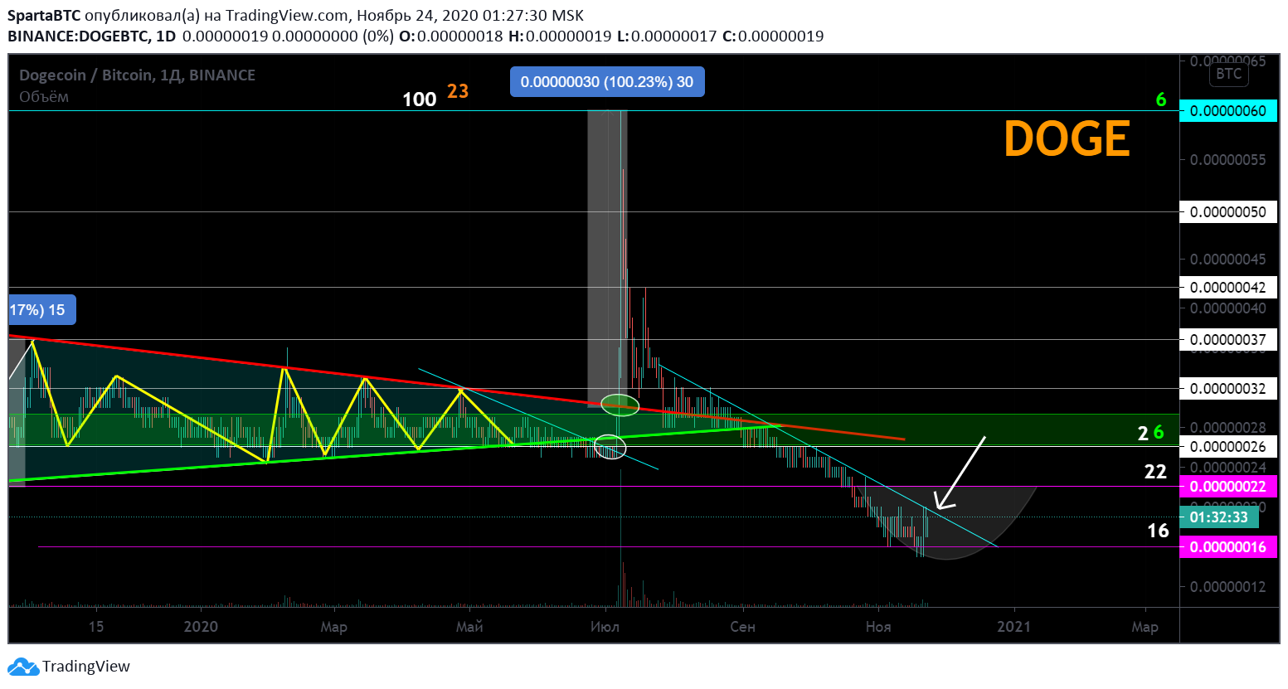This screenshot has height=689, width=1288.
Task: Select the 0.00000026 price level label
Action: 1227,447
